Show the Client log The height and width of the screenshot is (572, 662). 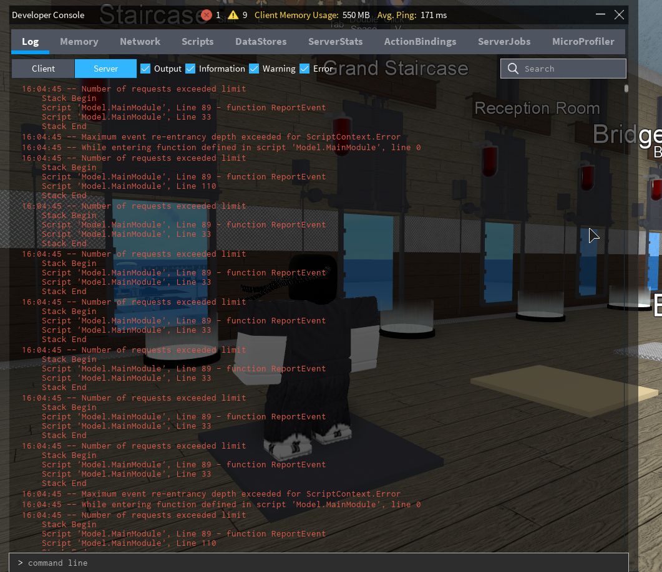(x=43, y=69)
